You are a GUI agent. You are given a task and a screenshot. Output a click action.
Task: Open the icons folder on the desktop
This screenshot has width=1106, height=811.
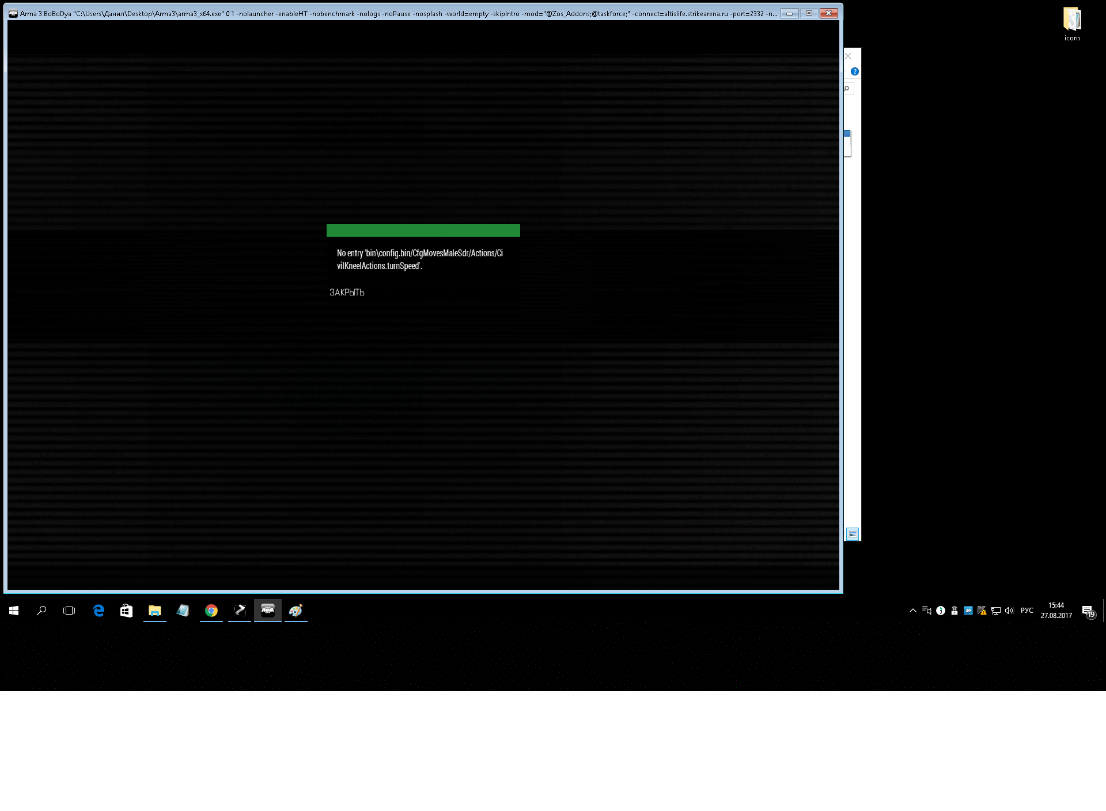click(x=1072, y=24)
